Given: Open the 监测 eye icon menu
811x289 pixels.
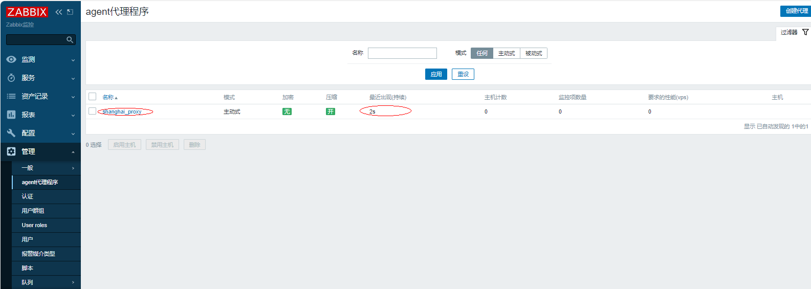Looking at the screenshot, I should coord(11,59).
